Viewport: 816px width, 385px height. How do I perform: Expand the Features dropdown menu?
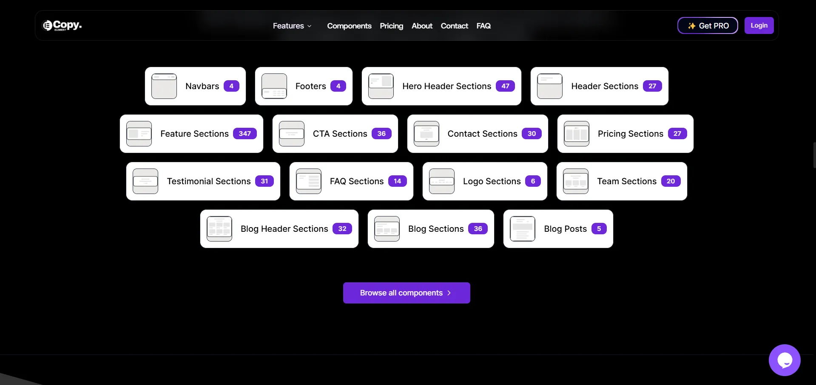[x=292, y=26]
